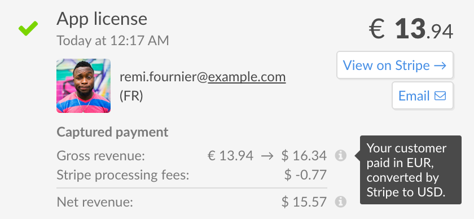The height and width of the screenshot is (219, 474).
Task: Click the $ -0.77 Stripe processing fees value
Action: pos(306,175)
